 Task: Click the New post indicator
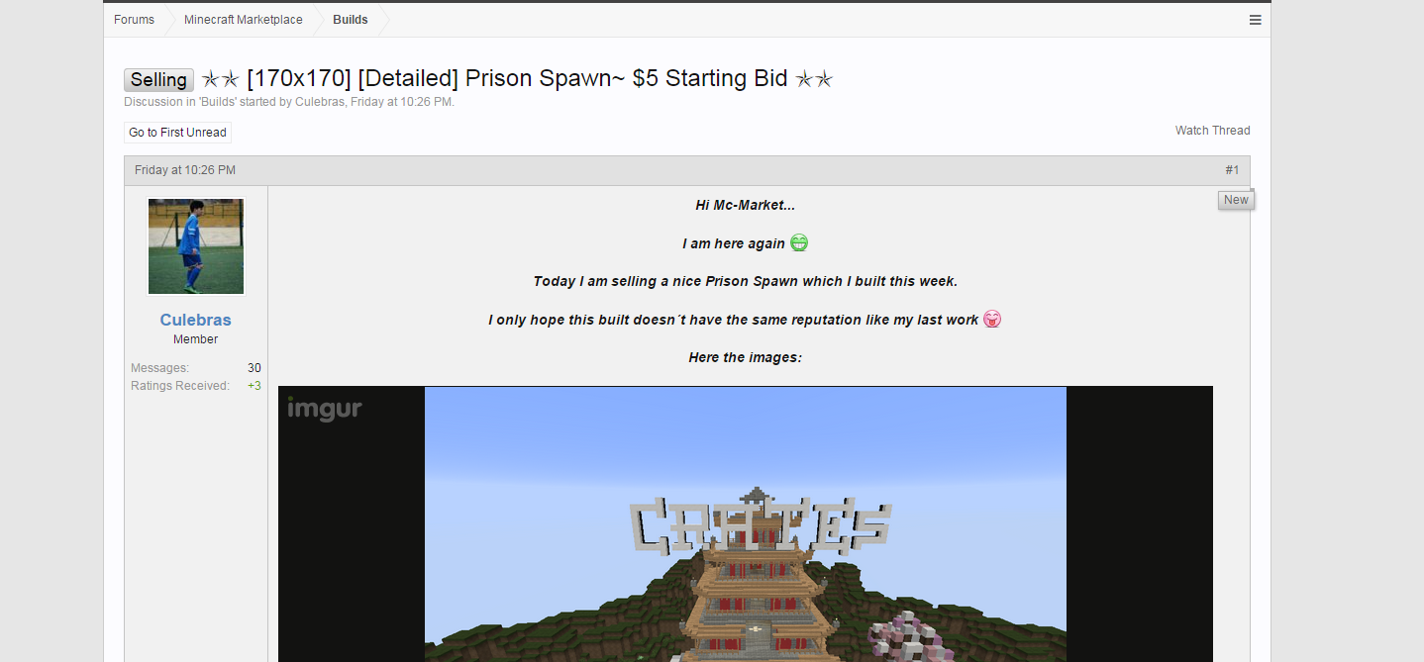coord(1236,200)
